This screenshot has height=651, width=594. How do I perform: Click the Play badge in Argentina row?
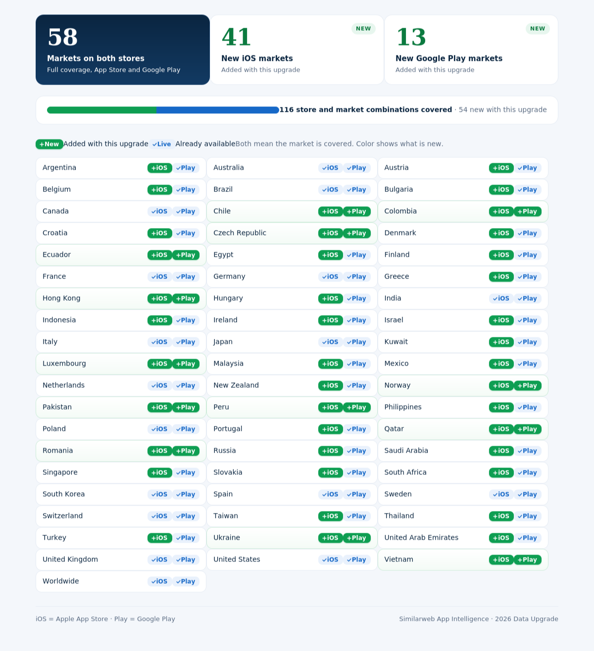(x=186, y=168)
